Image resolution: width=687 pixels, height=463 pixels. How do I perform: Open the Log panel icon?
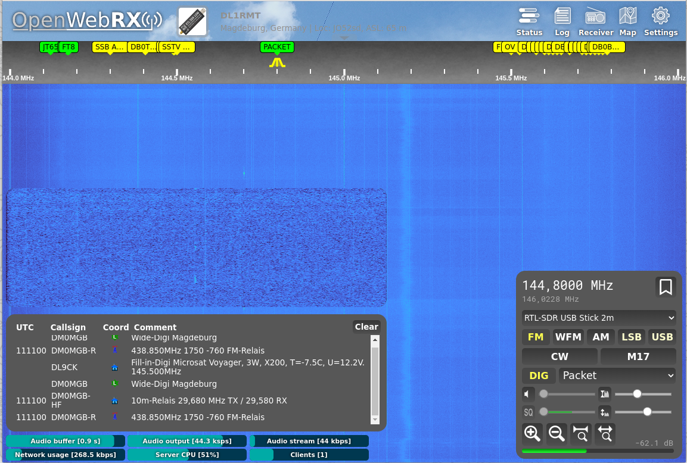(562, 21)
